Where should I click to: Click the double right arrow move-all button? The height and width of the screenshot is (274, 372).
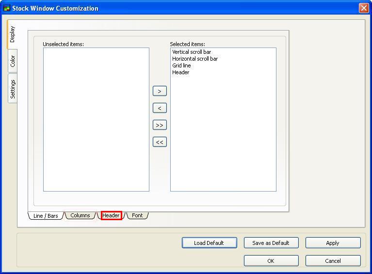(160, 125)
